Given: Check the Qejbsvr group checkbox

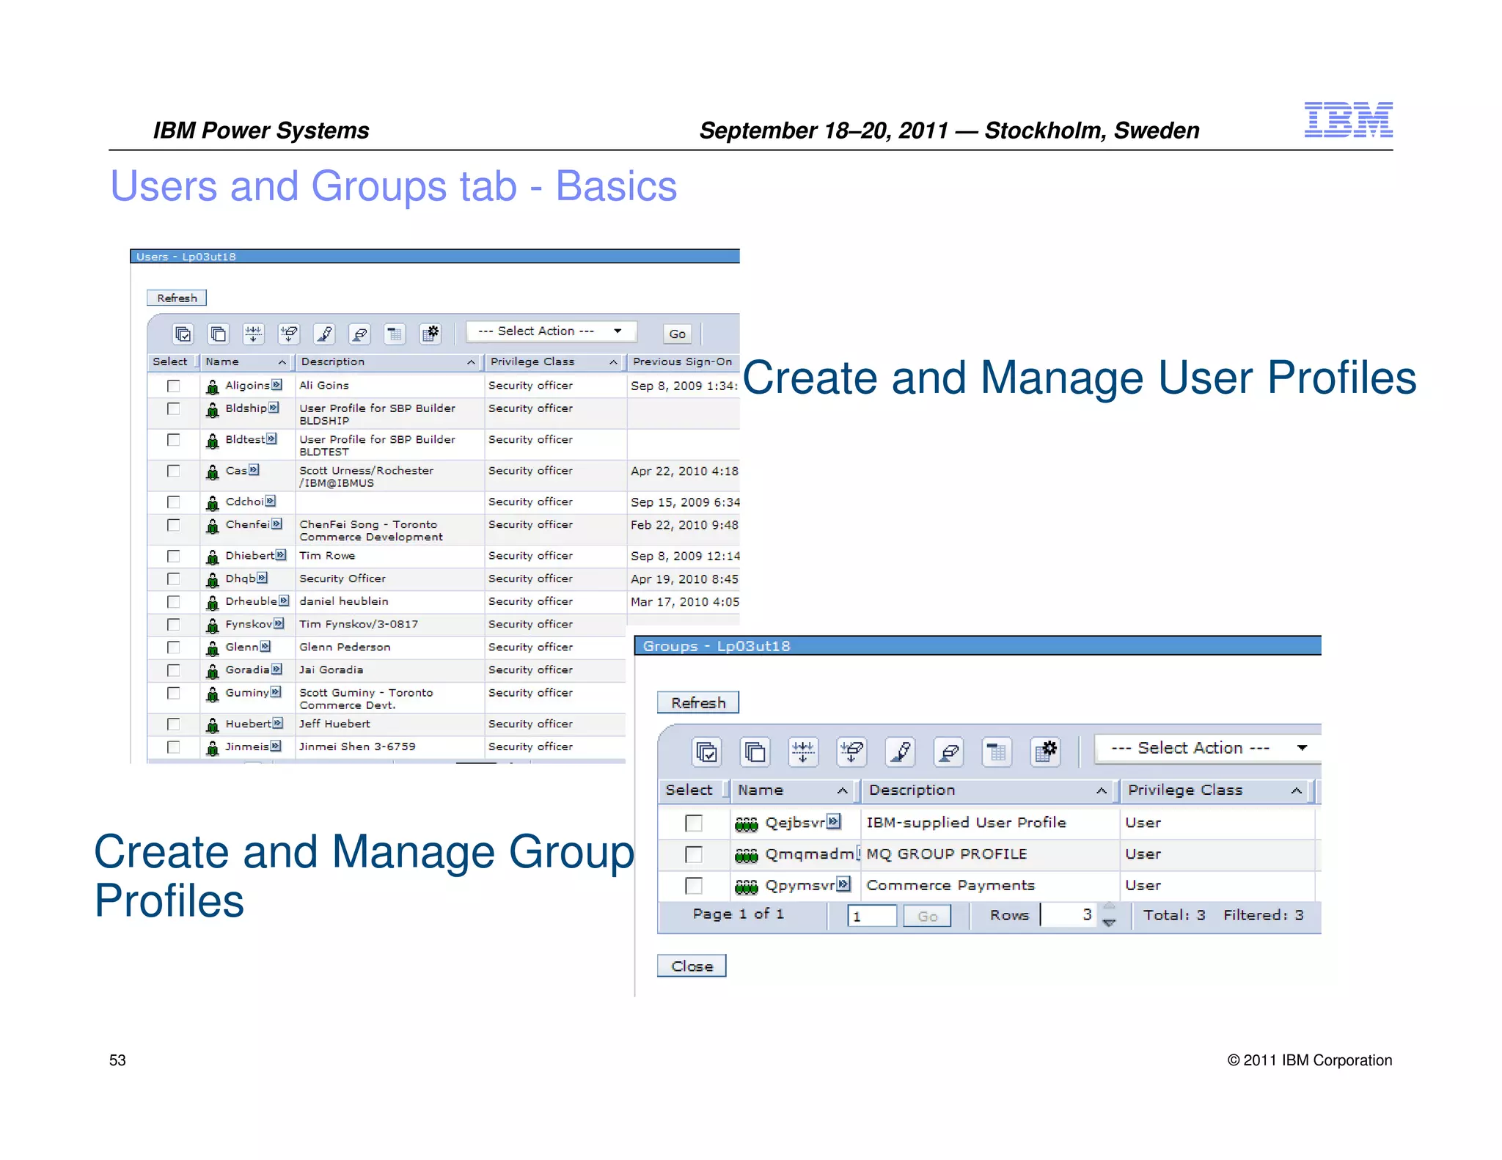Looking at the screenshot, I should (694, 823).
